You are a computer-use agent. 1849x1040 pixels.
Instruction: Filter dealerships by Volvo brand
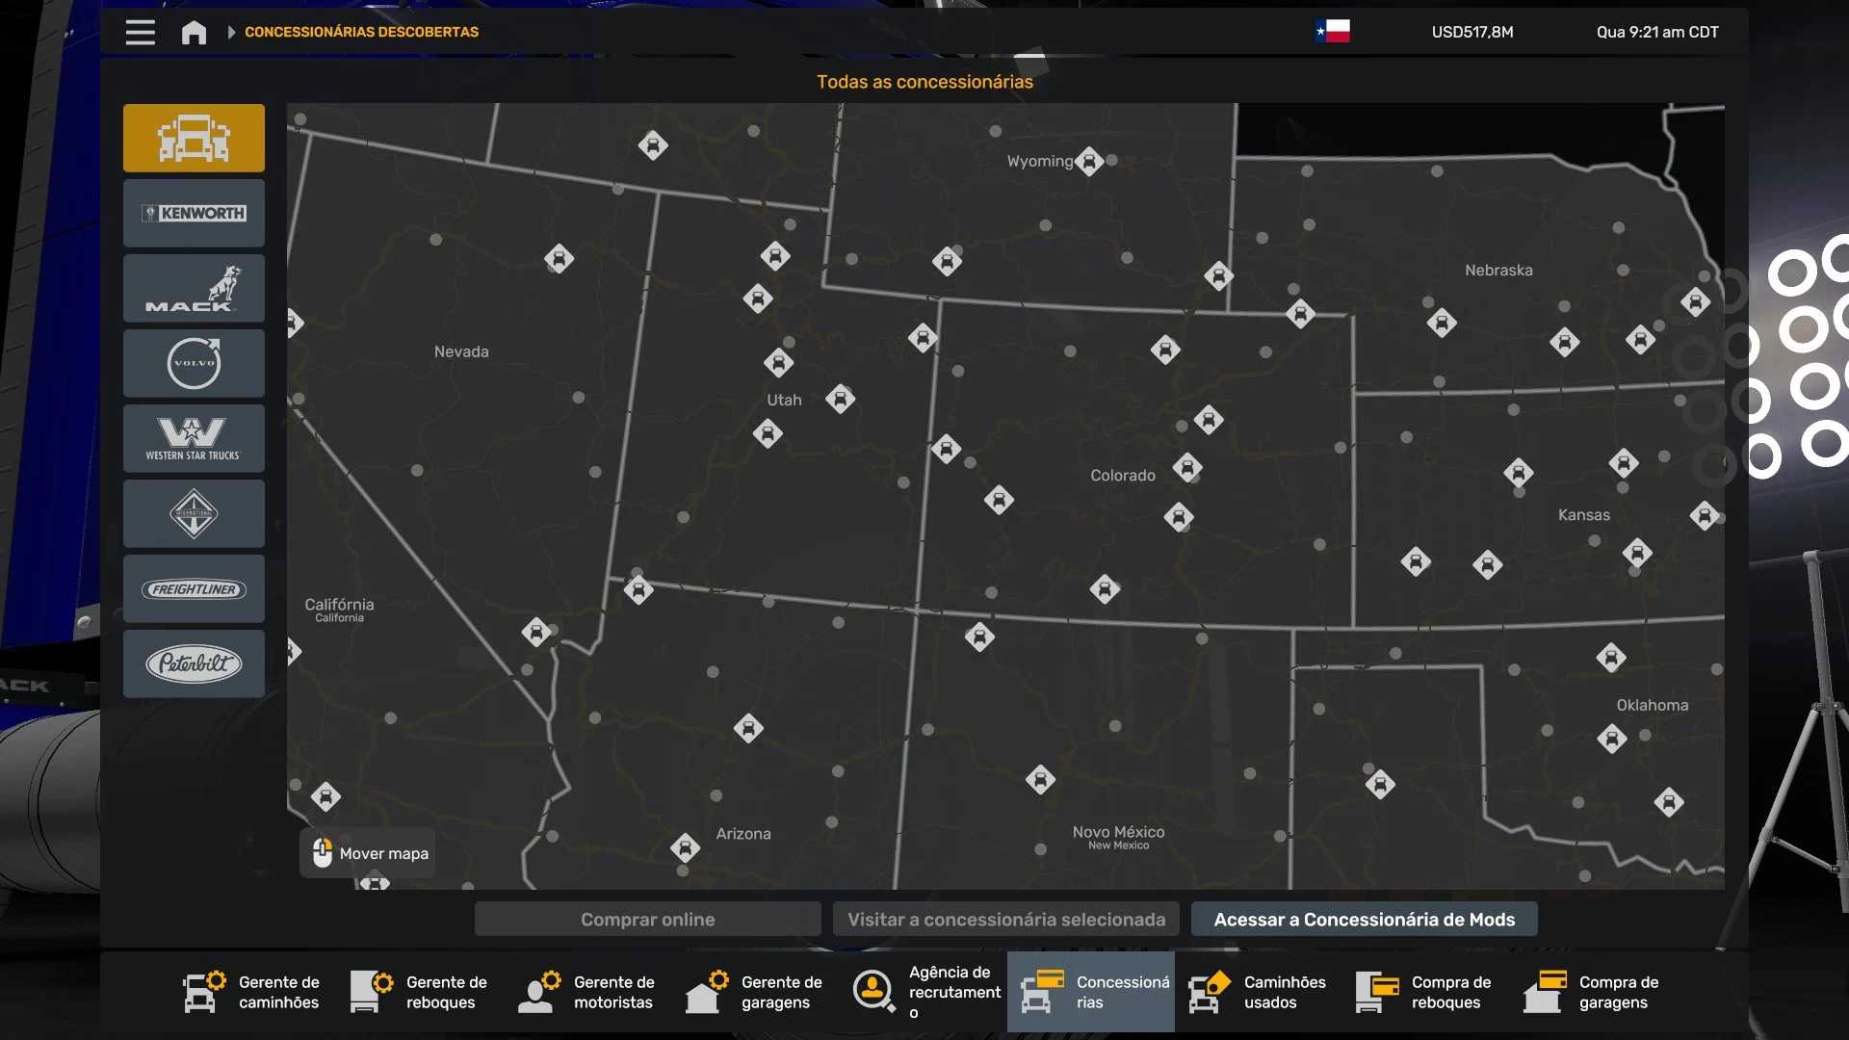194,363
